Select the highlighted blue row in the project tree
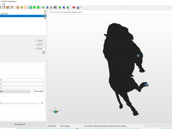The image size is (172, 129). 23,16
